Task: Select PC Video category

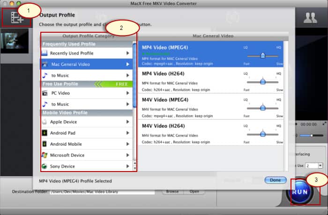Action: (x=87, y=93)
